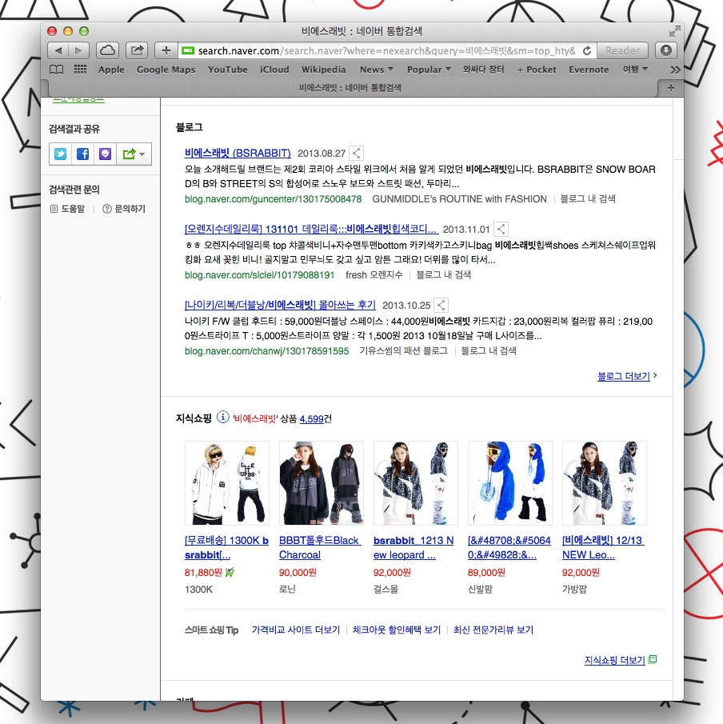Open Google Maps bookmark
The height and width of the screenshot is (724, 723).
pyautogui.click(x=166, y=70)
